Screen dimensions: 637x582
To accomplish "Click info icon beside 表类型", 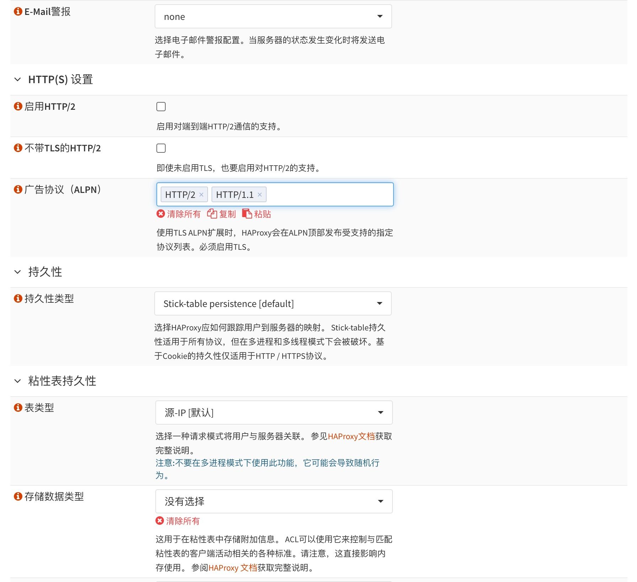I will (18, 408).
